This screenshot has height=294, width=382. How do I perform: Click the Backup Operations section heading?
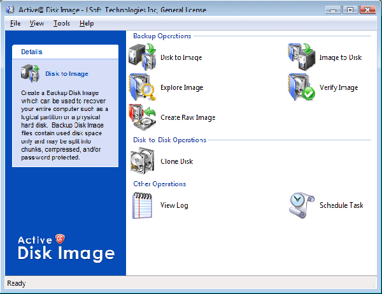click(162, 36)
